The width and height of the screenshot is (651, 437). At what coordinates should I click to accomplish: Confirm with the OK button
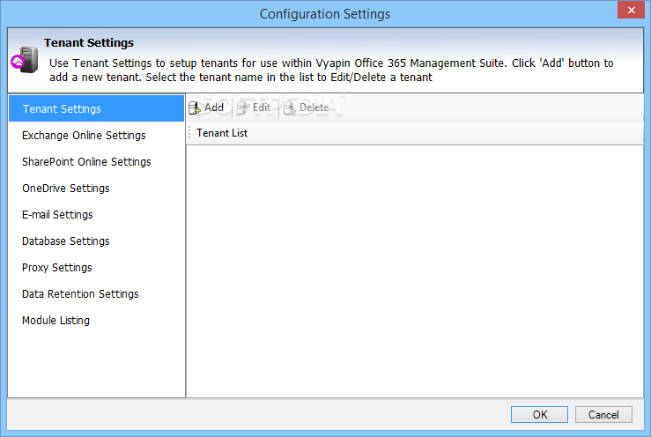[x=539, y=415]
